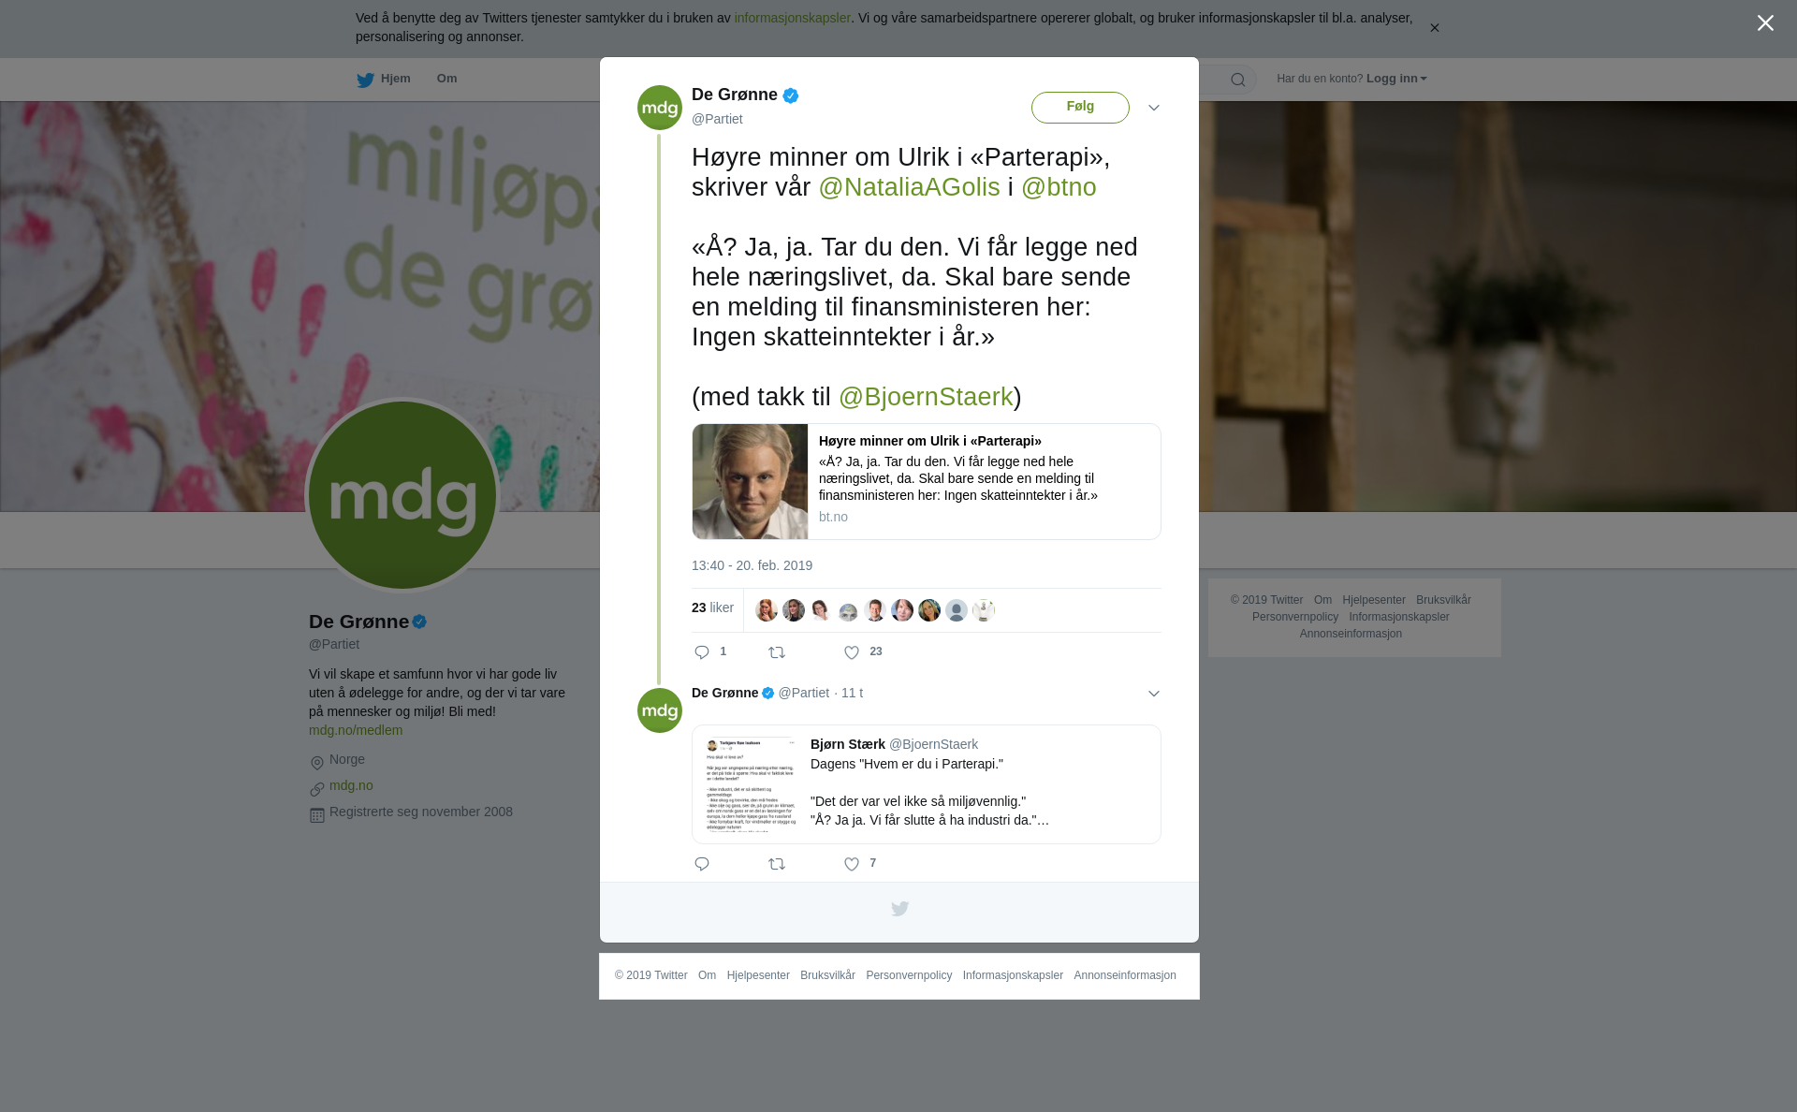Retweet the second tweet by De Grønne

[x=777, y=864]
